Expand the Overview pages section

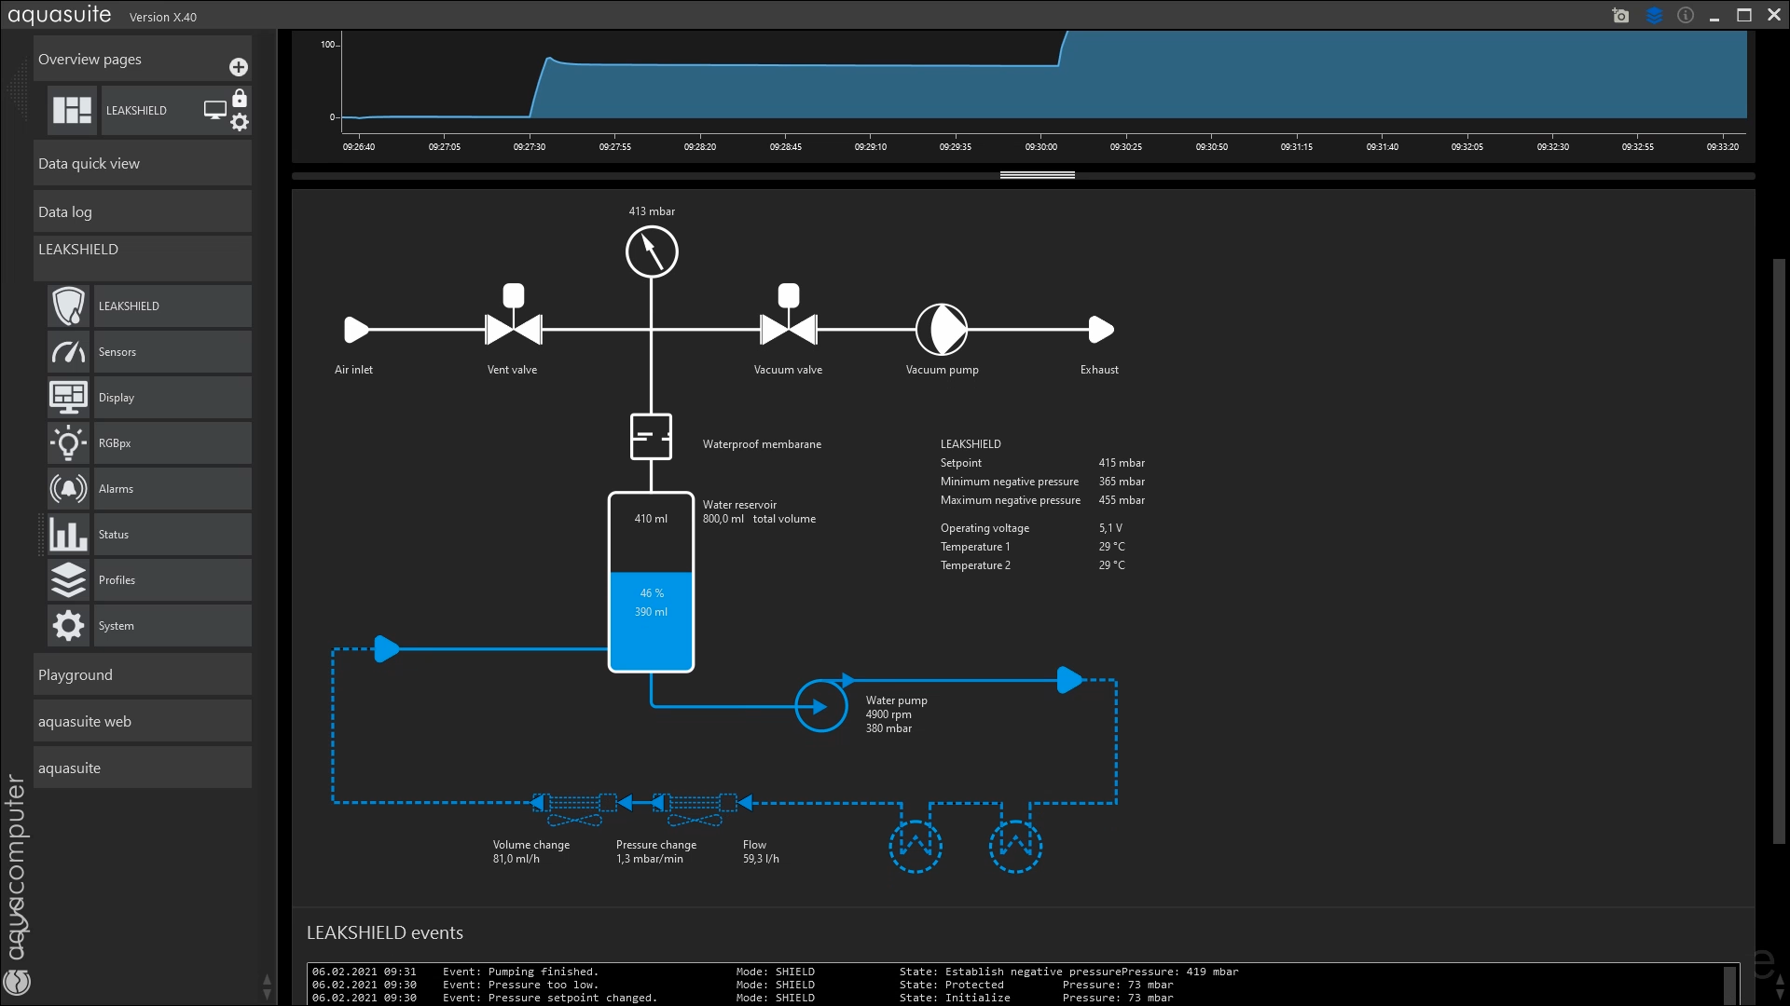(x=143, y=59)
